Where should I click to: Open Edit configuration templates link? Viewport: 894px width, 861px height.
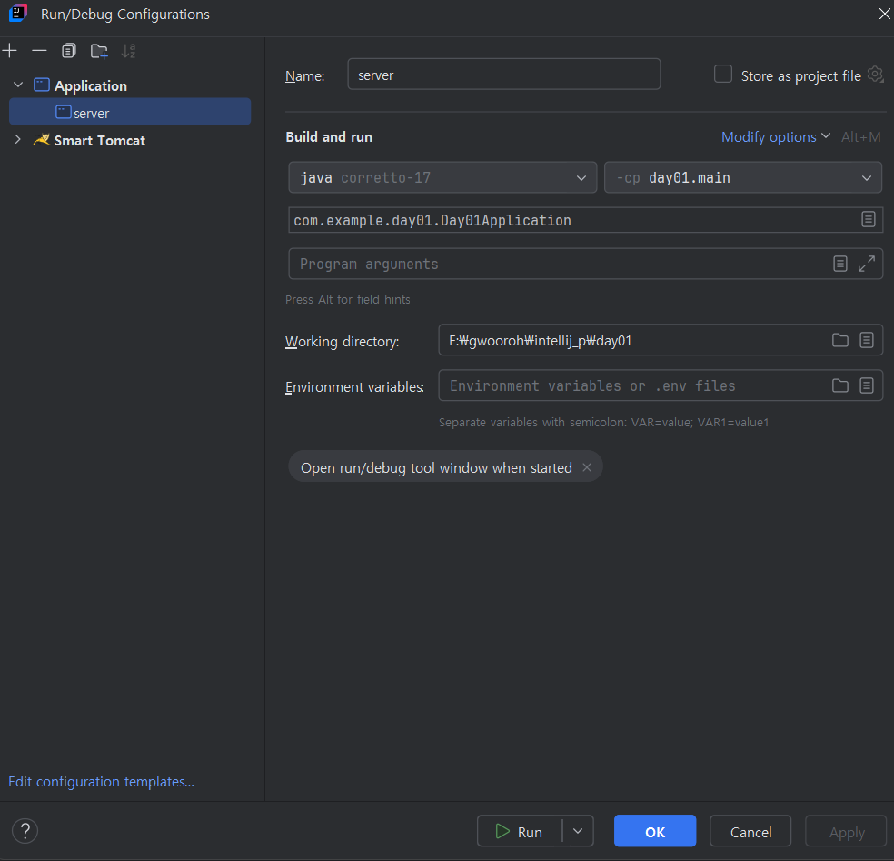[102, 781]
